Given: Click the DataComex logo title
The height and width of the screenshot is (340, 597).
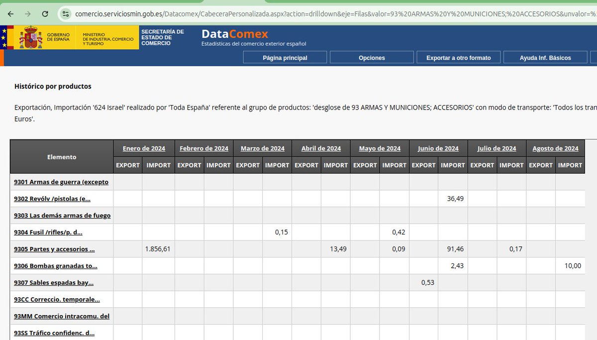Looking at the screenshot, I should tap(234, 34).
